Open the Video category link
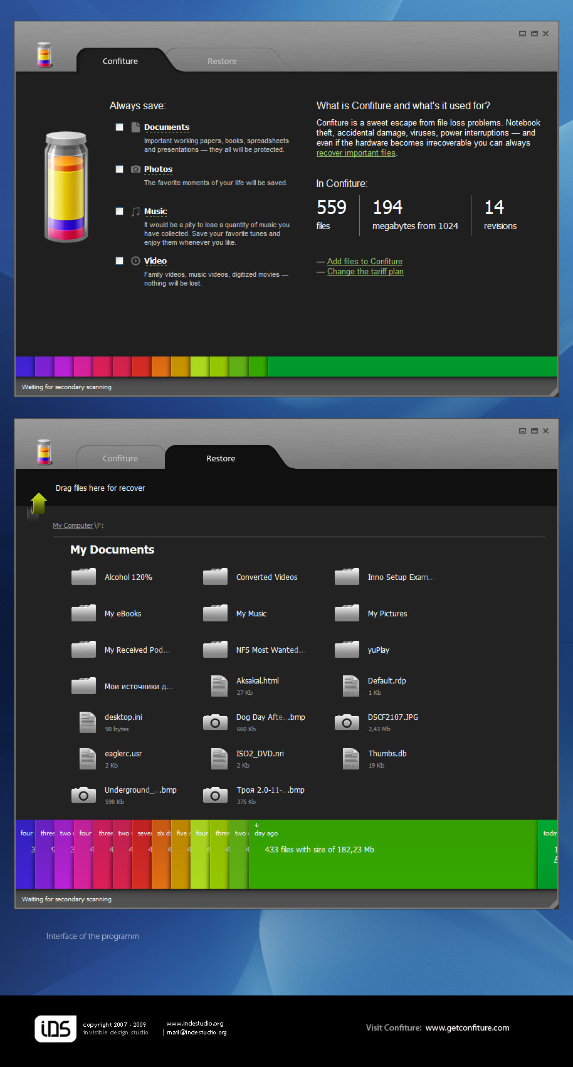573x1067 pixels. [x=155, y=261]
